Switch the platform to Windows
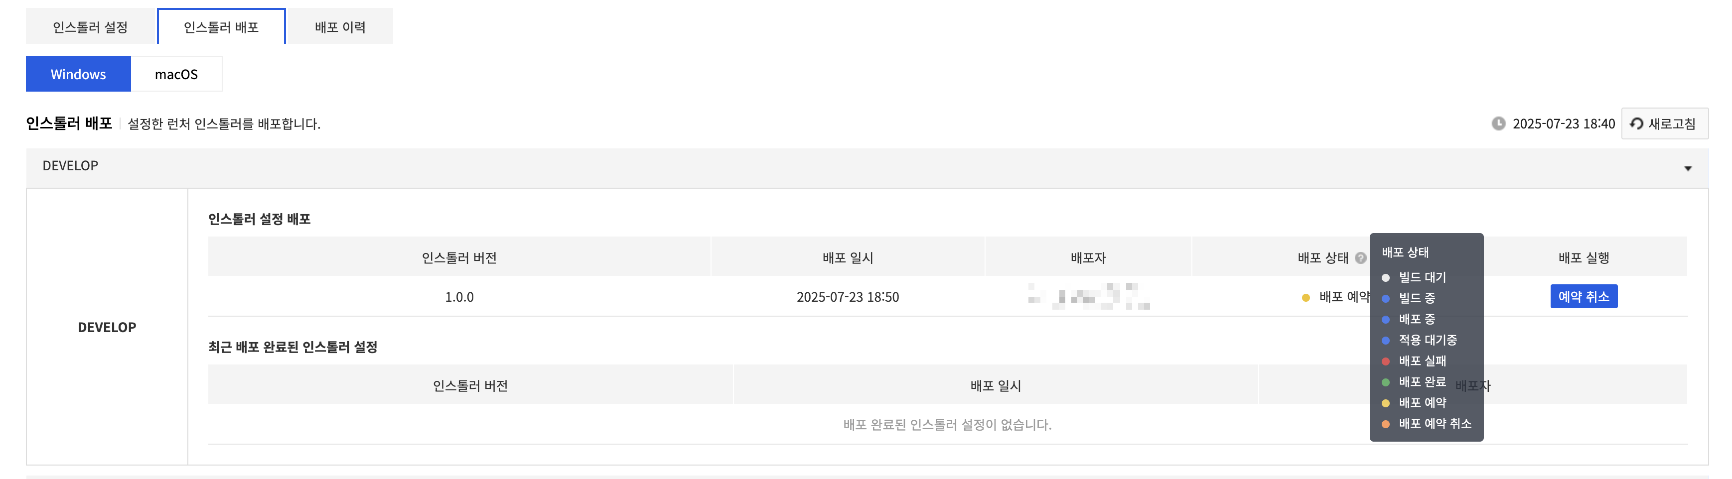 tap(78, 74)
